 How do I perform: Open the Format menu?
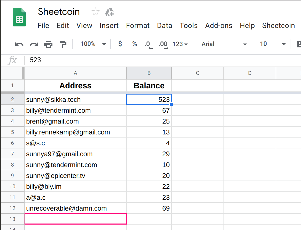pyautogui.click(x=138, y=26)
